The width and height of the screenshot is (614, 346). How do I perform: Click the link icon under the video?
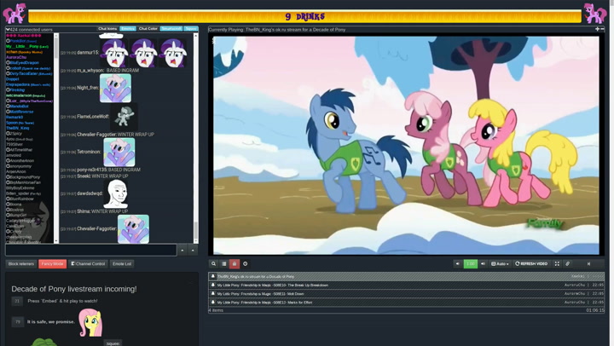click(x=568, y=264)
